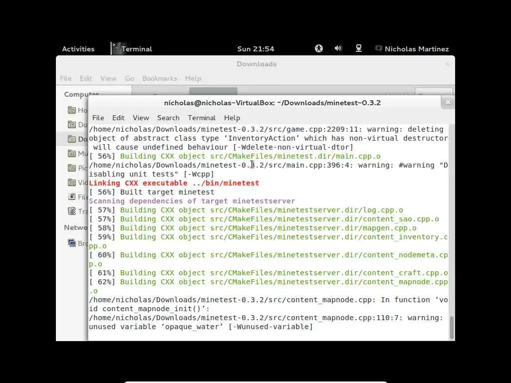Click 'Scanning dependencies of target minetestserver' line

coord(192,201)
